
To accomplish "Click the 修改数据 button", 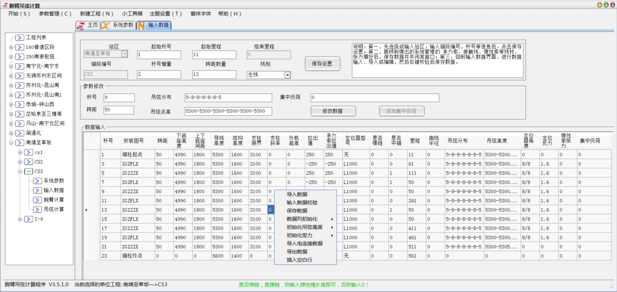I will pyautogui.click(x=333, y=111).
